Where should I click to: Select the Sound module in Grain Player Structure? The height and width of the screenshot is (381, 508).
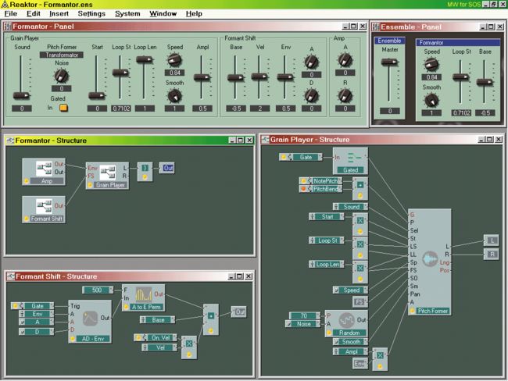(x=351, y=207)
